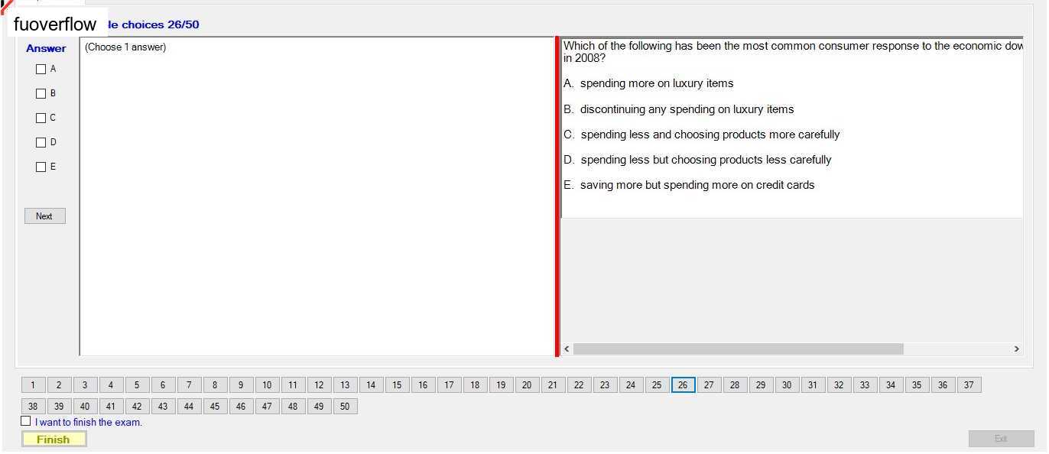Image resolution: width=1049 pixels, height=454 pixels.
Task: Go to question 24
Action: point(631,385)
